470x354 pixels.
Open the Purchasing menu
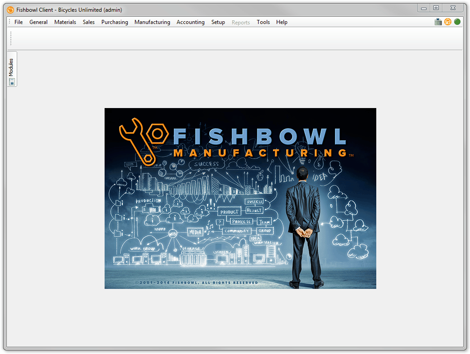tap(115, 22)
